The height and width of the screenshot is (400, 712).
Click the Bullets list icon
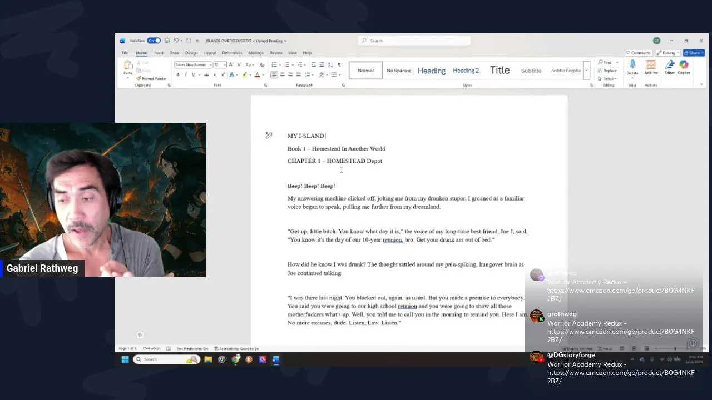tap(274, 65)
